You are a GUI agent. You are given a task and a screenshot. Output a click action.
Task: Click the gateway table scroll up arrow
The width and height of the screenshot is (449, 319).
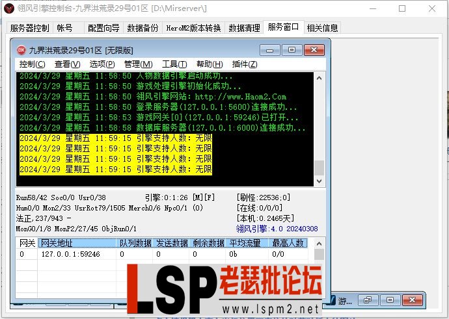(320, 244)
